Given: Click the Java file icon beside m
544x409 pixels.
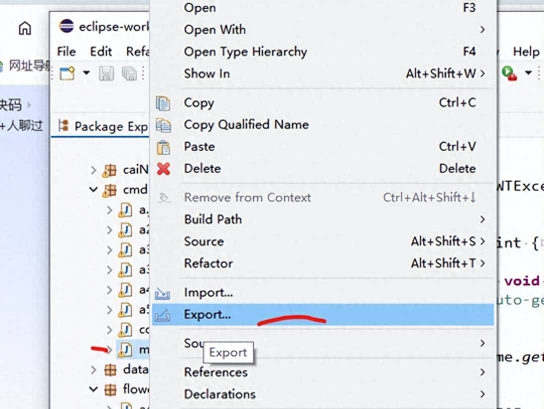Looking at the screenshot, I should tap(125, 350).
